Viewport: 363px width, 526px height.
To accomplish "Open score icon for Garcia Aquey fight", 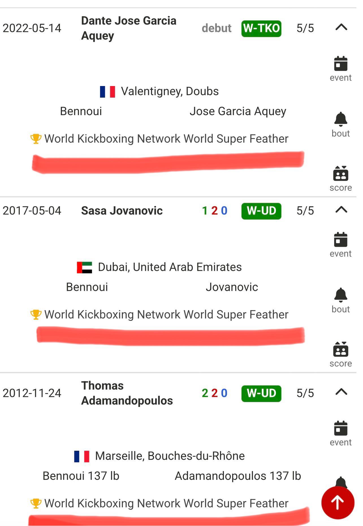I will pyautogui.click(x=341, y=173).
